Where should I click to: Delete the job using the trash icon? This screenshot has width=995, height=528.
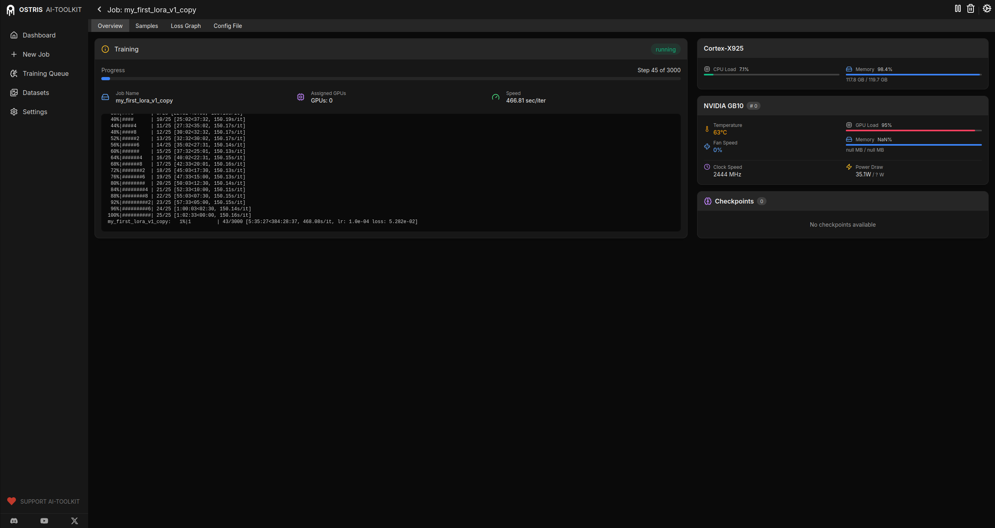click(x=971, y=8)
